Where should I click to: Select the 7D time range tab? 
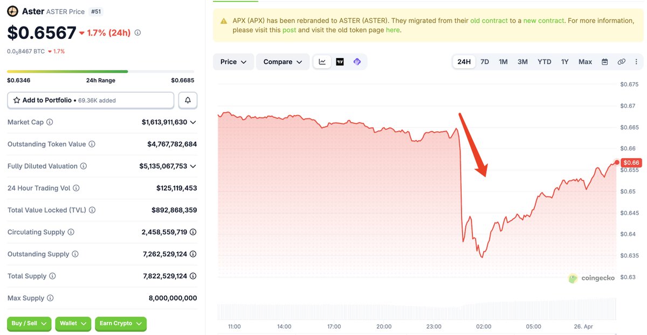pyautogui.click(x=485, y=62)
